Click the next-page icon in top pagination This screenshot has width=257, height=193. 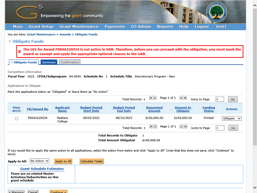(x=181, y=98)
